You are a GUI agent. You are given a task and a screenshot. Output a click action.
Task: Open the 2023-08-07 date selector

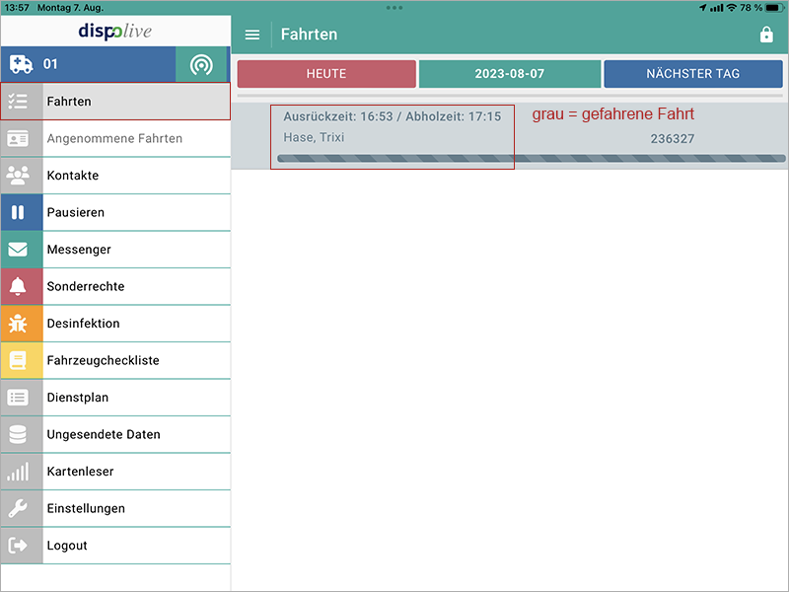[510, 73]
